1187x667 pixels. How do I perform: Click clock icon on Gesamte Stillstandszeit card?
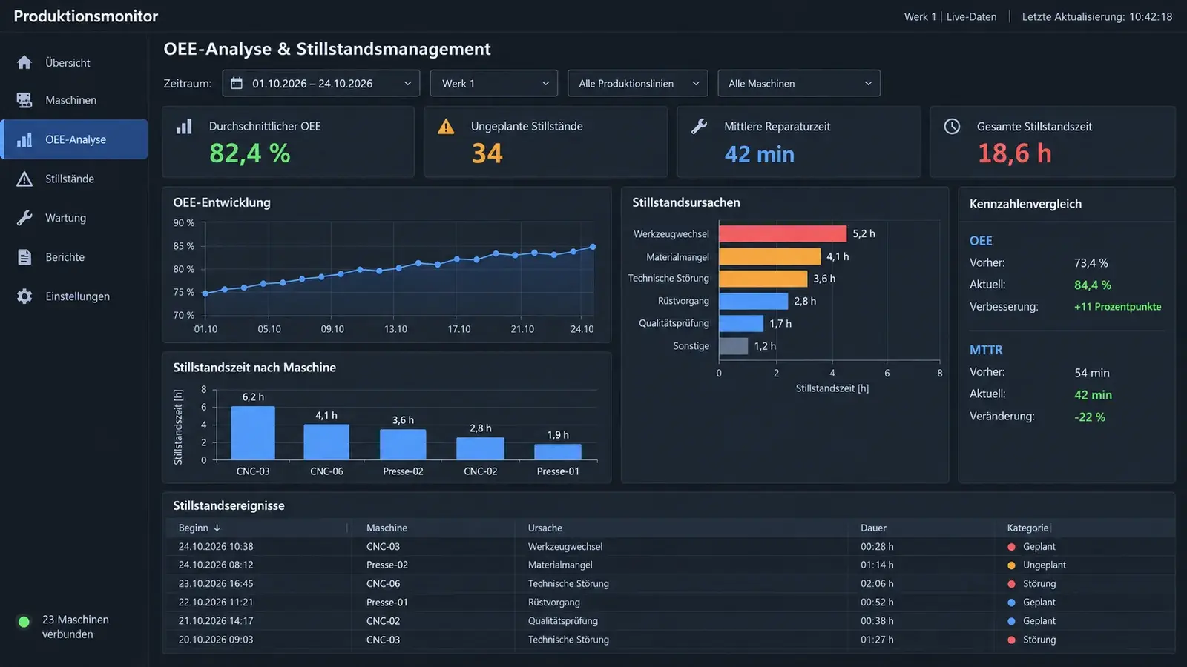952,127
